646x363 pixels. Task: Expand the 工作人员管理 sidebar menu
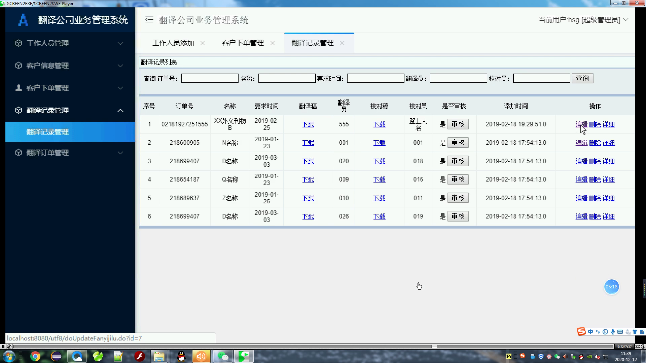coord(70,43)
